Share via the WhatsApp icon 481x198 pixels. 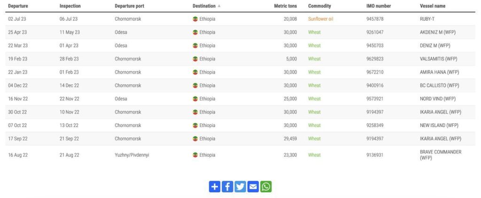coord(266,186)
